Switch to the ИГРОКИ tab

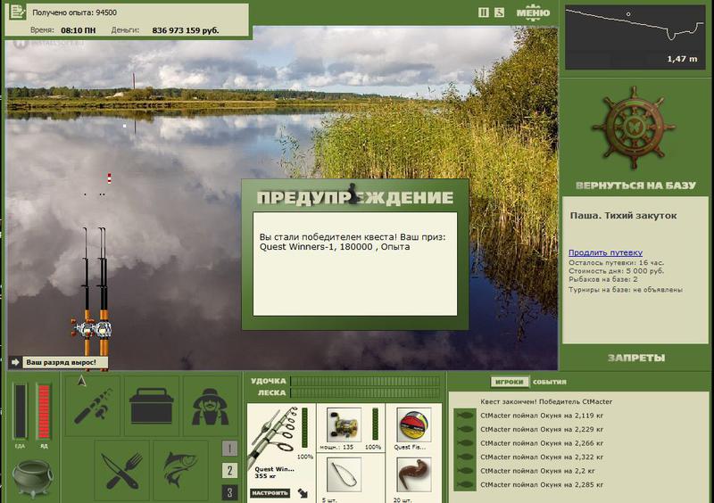coord(510,382)
